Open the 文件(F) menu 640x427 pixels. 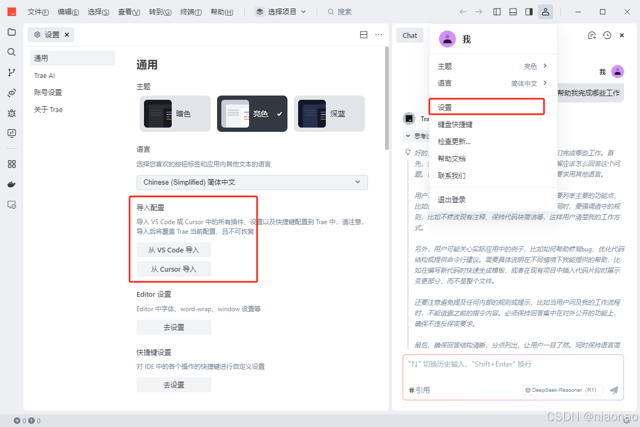click(38, 12)
